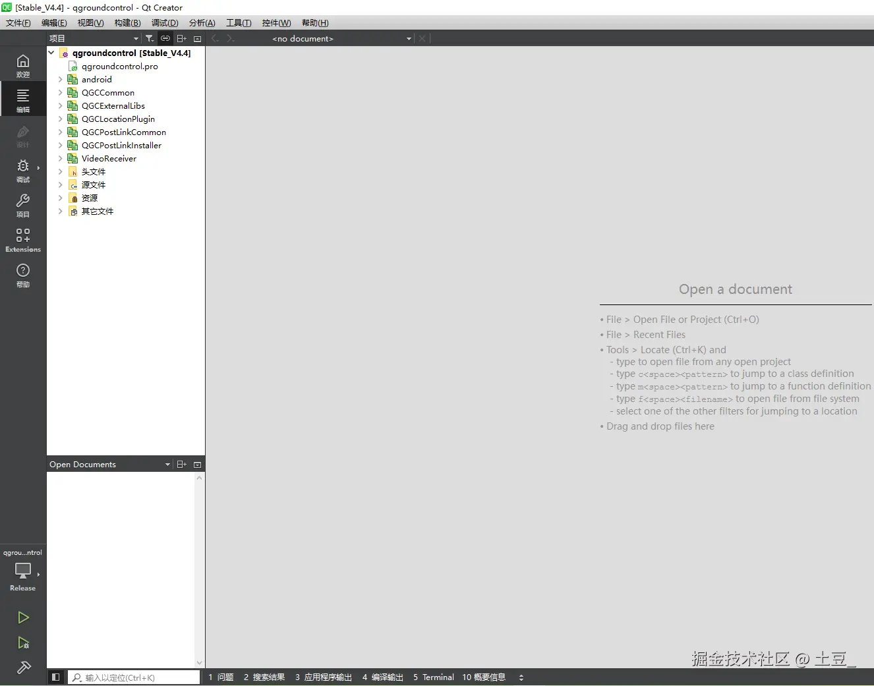Expand the QGCPostLinkCommon subproject

pos(60,132)
